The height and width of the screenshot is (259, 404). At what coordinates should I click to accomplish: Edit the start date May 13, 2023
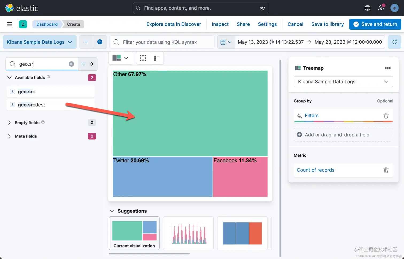click(x=271, y=42)
